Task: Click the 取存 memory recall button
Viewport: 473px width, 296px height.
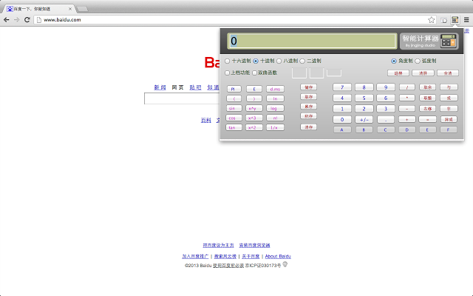Action: tap(308, 97)
